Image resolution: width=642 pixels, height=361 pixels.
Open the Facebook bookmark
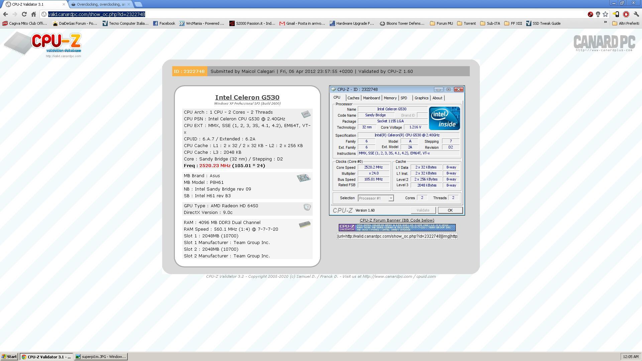point(164,23)
